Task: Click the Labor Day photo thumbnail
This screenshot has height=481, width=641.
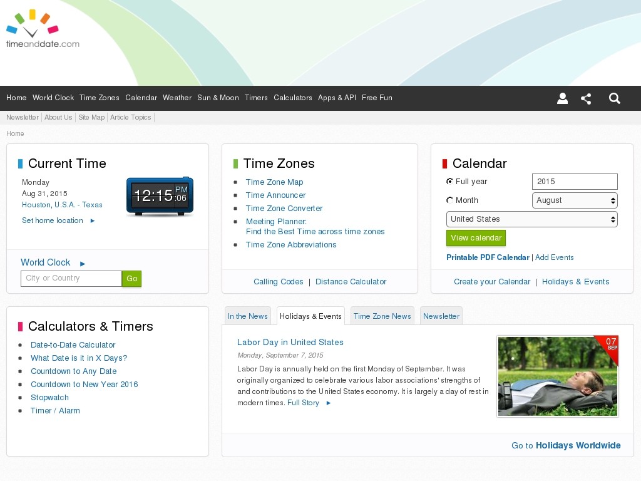Action: click(557, 376)
